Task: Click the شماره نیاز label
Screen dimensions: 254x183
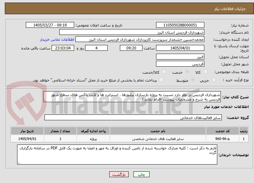Action: (x=239, y=25)
